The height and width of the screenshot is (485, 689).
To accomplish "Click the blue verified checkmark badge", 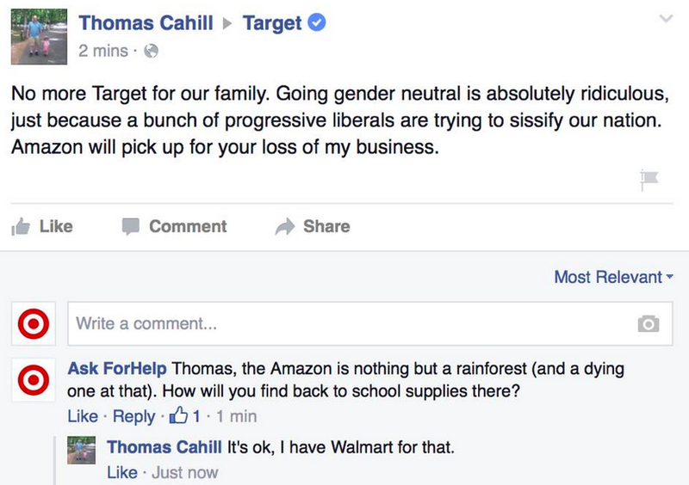I will click(x=316, y=22).
